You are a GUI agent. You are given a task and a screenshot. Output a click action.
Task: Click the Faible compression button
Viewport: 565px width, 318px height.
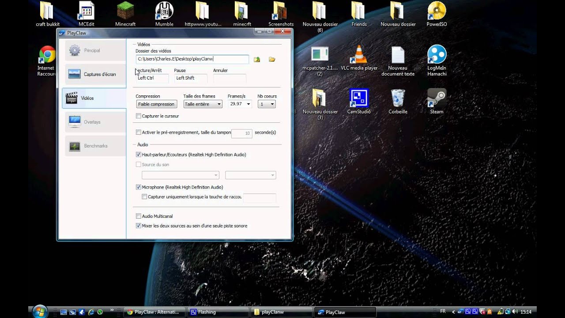156,104
